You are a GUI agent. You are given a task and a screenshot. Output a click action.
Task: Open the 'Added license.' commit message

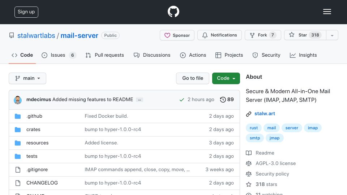click(x=101, y=143)
